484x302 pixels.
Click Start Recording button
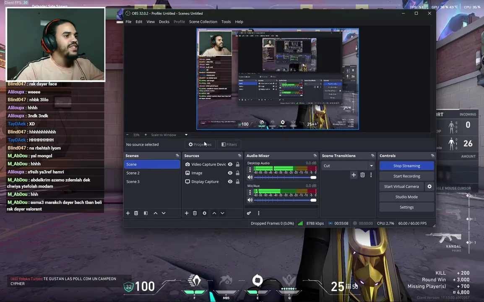(x=406, y=176)
